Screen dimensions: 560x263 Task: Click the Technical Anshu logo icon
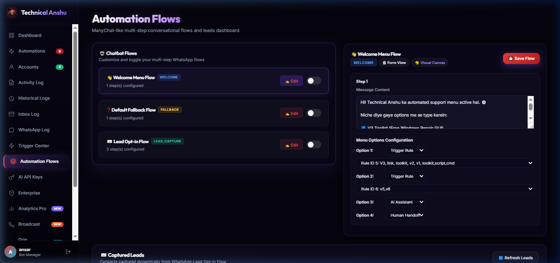[x=12, y=13]
